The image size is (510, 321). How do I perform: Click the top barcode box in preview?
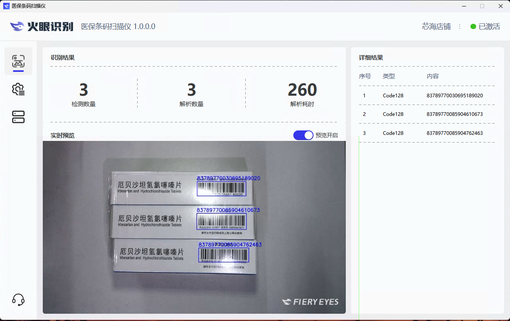click(x=222, y=189)
